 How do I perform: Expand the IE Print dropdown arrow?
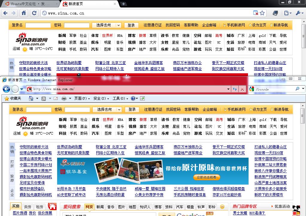point(70,98)
